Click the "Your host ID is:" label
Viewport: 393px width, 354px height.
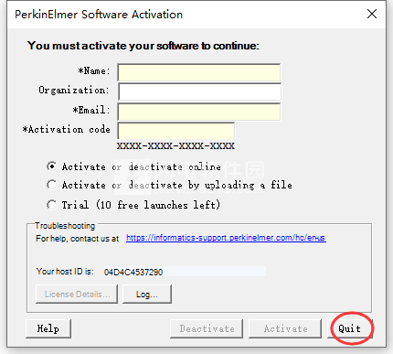[x=65, y=272]
